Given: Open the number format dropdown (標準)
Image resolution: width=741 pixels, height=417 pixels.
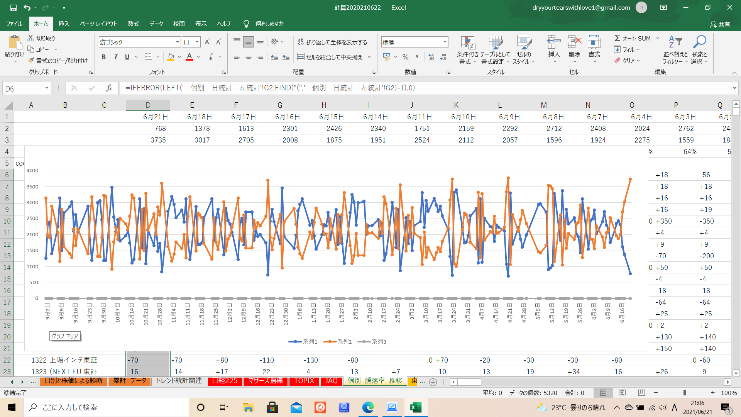Looking at the screenshot, I should (x=445, y=42).
